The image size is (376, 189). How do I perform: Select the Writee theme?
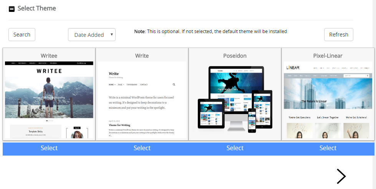[x=49, y=149]
